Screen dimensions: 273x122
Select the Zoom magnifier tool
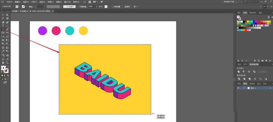pyautogui.click(x=7, y=63)
